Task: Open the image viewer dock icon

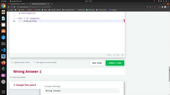Action: tap(3, 56)
